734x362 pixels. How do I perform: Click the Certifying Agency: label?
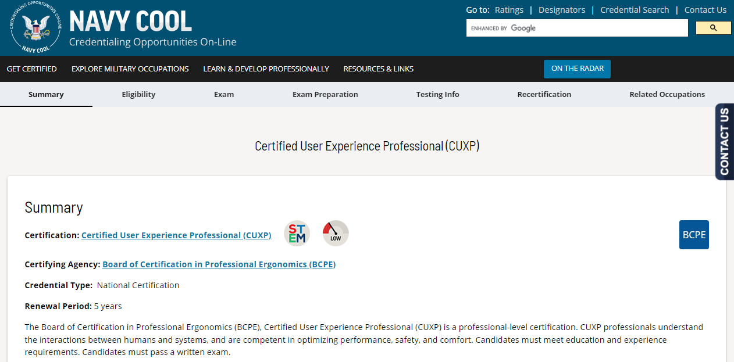click(62, 264)
